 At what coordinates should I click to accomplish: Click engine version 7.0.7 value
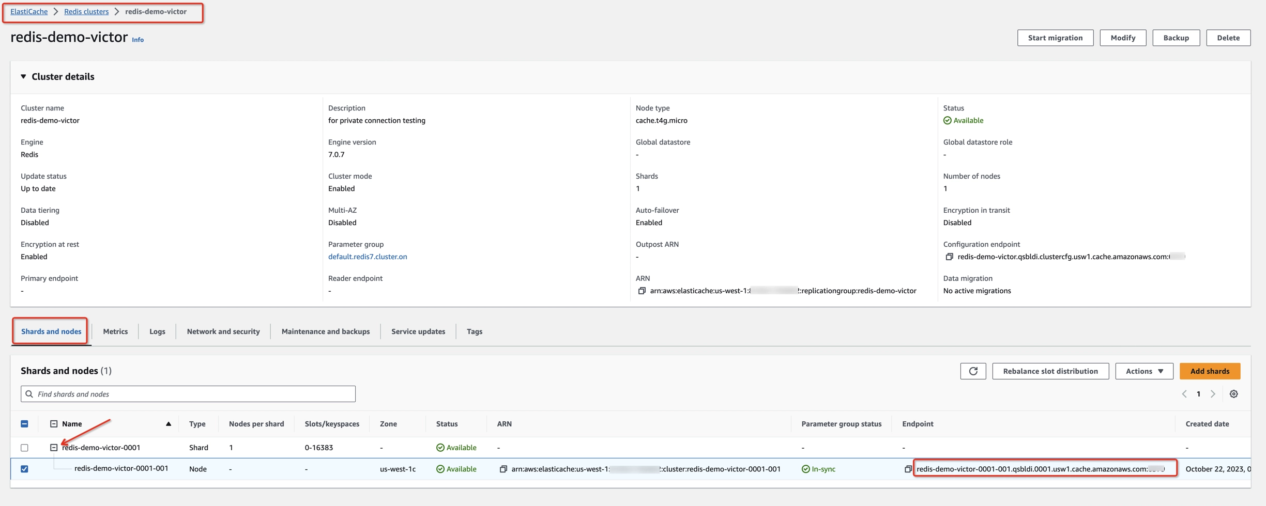(336, 154)
